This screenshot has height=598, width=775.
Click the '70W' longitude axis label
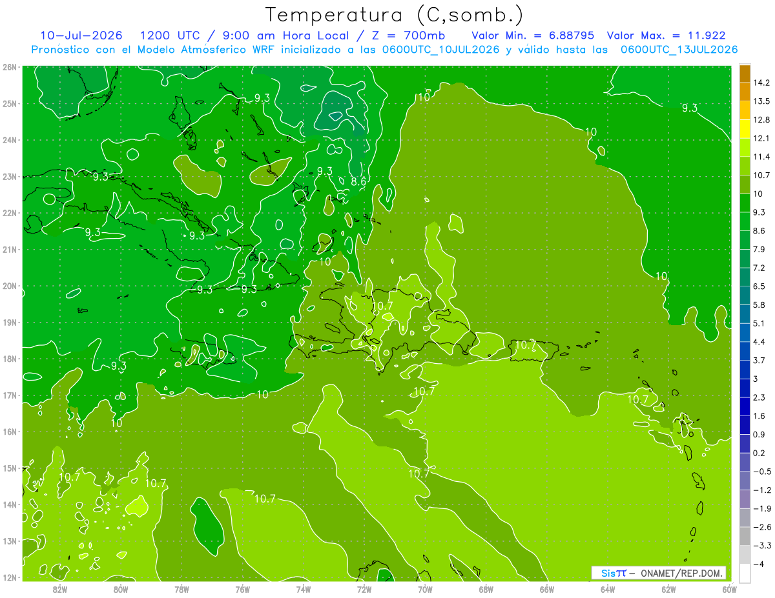click(425, 589)
